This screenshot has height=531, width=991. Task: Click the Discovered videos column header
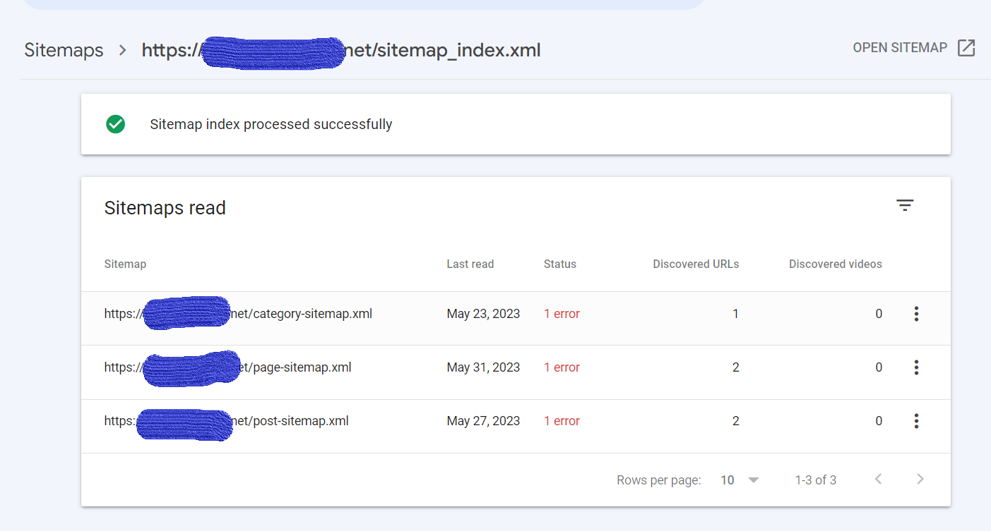(x=836, y=264)
